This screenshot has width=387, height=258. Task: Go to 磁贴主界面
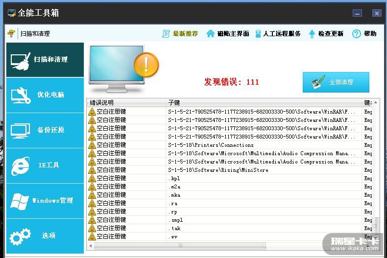pos(233,34)
